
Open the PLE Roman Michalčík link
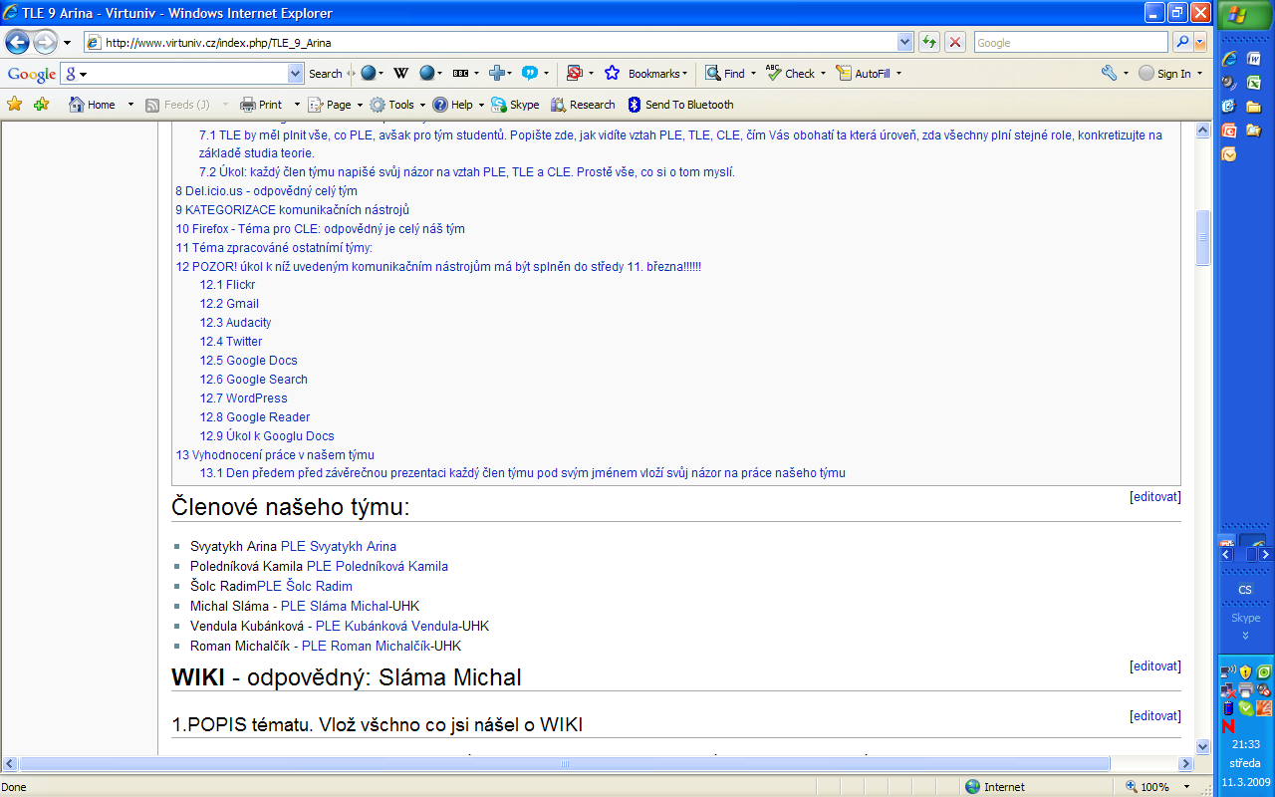point(367,646)
